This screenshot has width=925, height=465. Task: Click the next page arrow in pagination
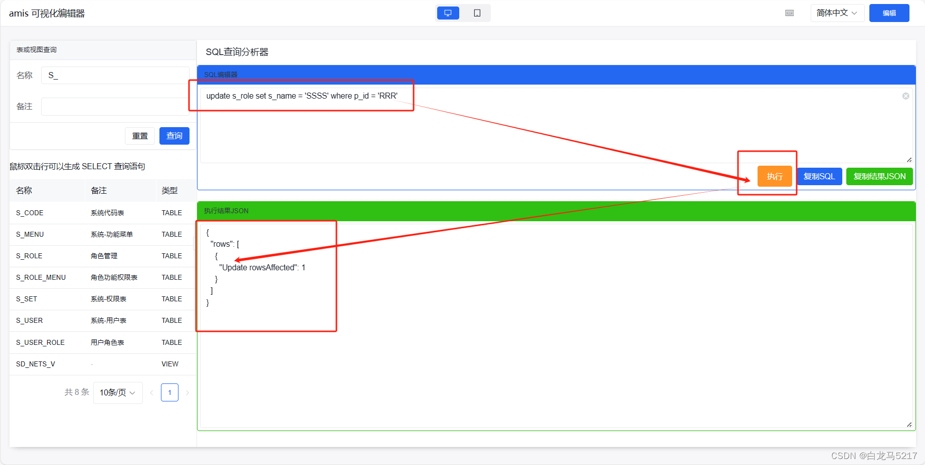[188, 392]
